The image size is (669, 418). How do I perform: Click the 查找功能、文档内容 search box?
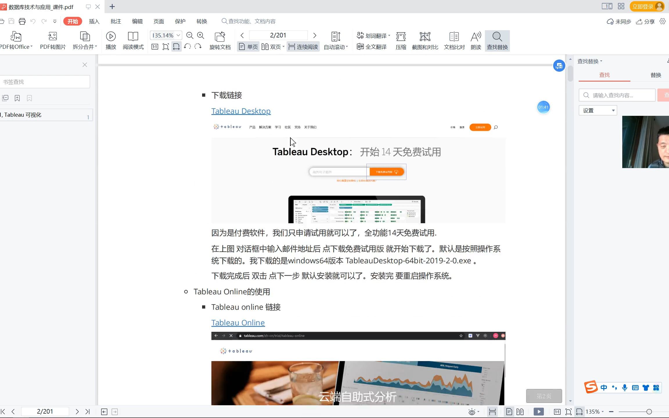tap(249, 21)
